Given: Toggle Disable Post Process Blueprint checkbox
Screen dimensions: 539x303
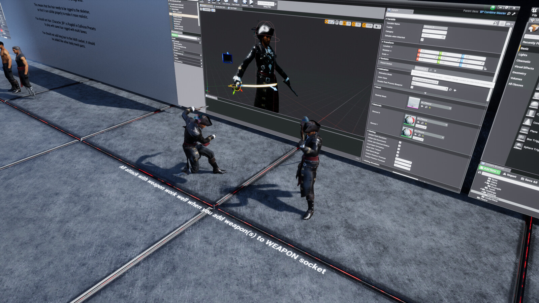Looking at the screenshot, I should coord(412,87).
